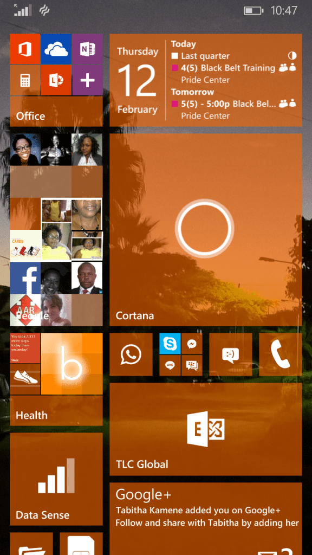Open the TLC Global Exchange mail tile

206,429
